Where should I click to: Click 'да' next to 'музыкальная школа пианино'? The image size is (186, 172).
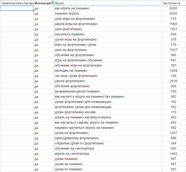37,91
